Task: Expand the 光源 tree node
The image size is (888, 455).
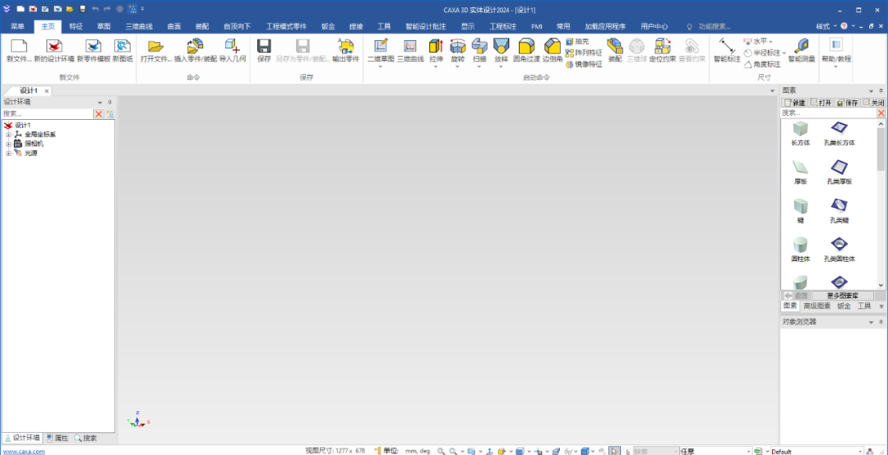Action: tap(8, 153)
